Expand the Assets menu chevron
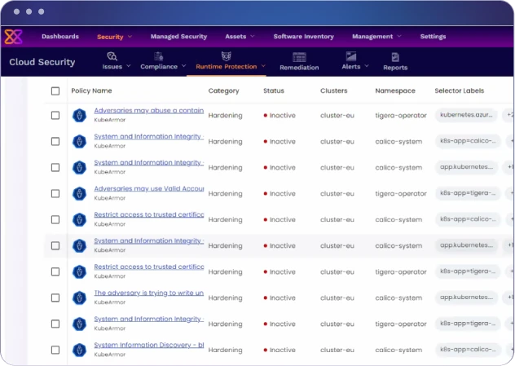Image resolution: width=515 pixels, height=366 pixels. click(253, 36)
